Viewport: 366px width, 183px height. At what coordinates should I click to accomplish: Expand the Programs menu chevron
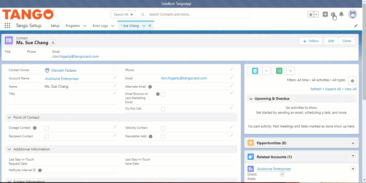click(85, 26)
